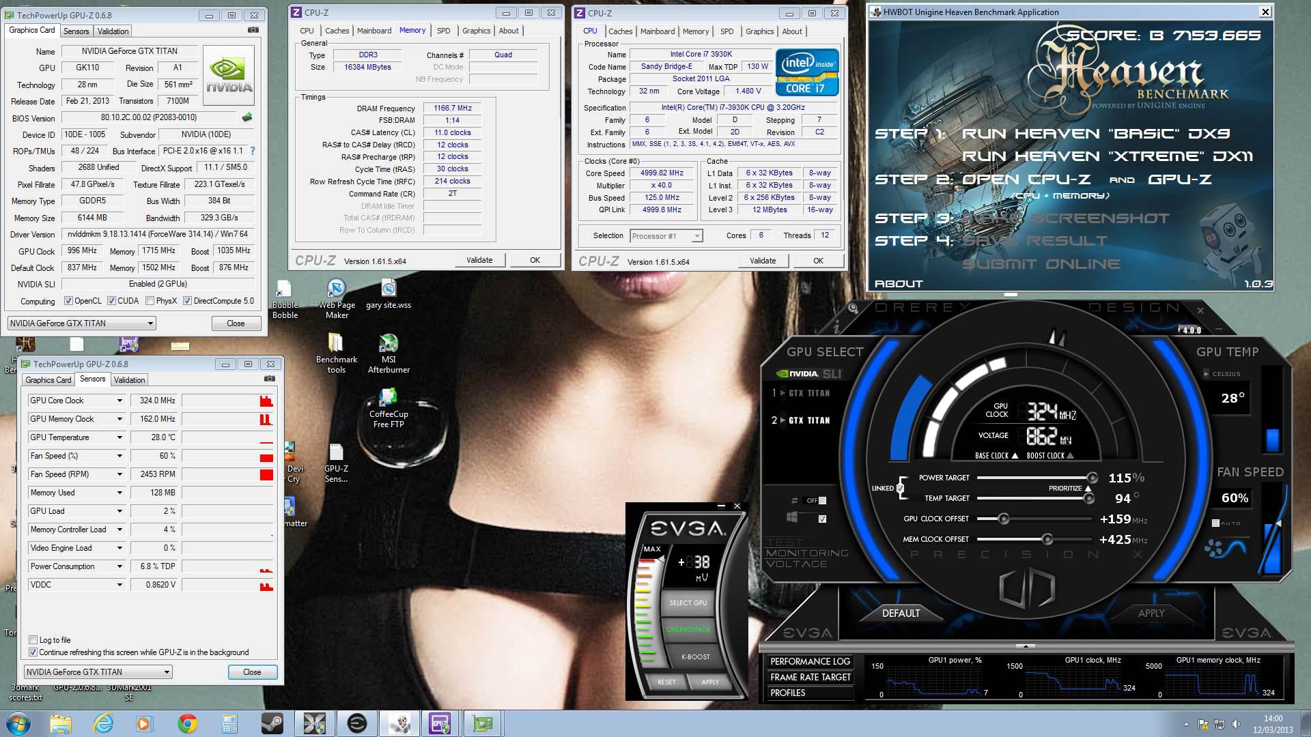Viewport: 1311px width, 737px height.
Task: Enable the Log to file checkbox
Action: point(33,640)
